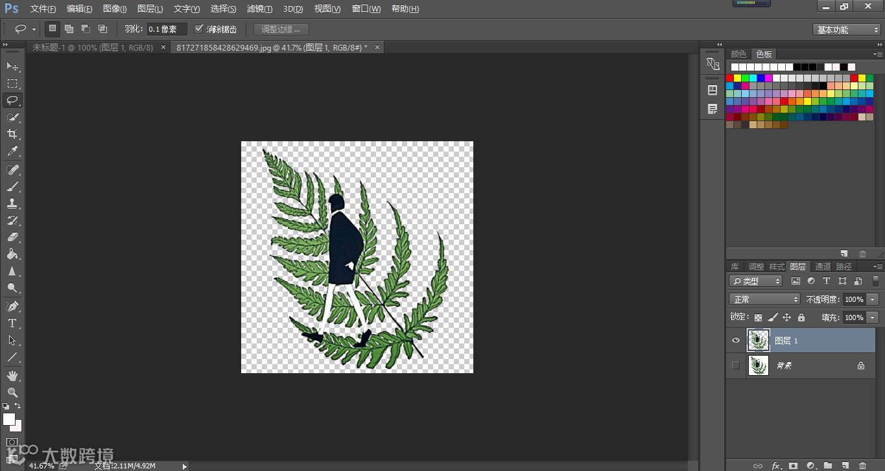Screen dimensions: 885x471
Task: Toggle lock transparent pixels
Action: [758, 317]
